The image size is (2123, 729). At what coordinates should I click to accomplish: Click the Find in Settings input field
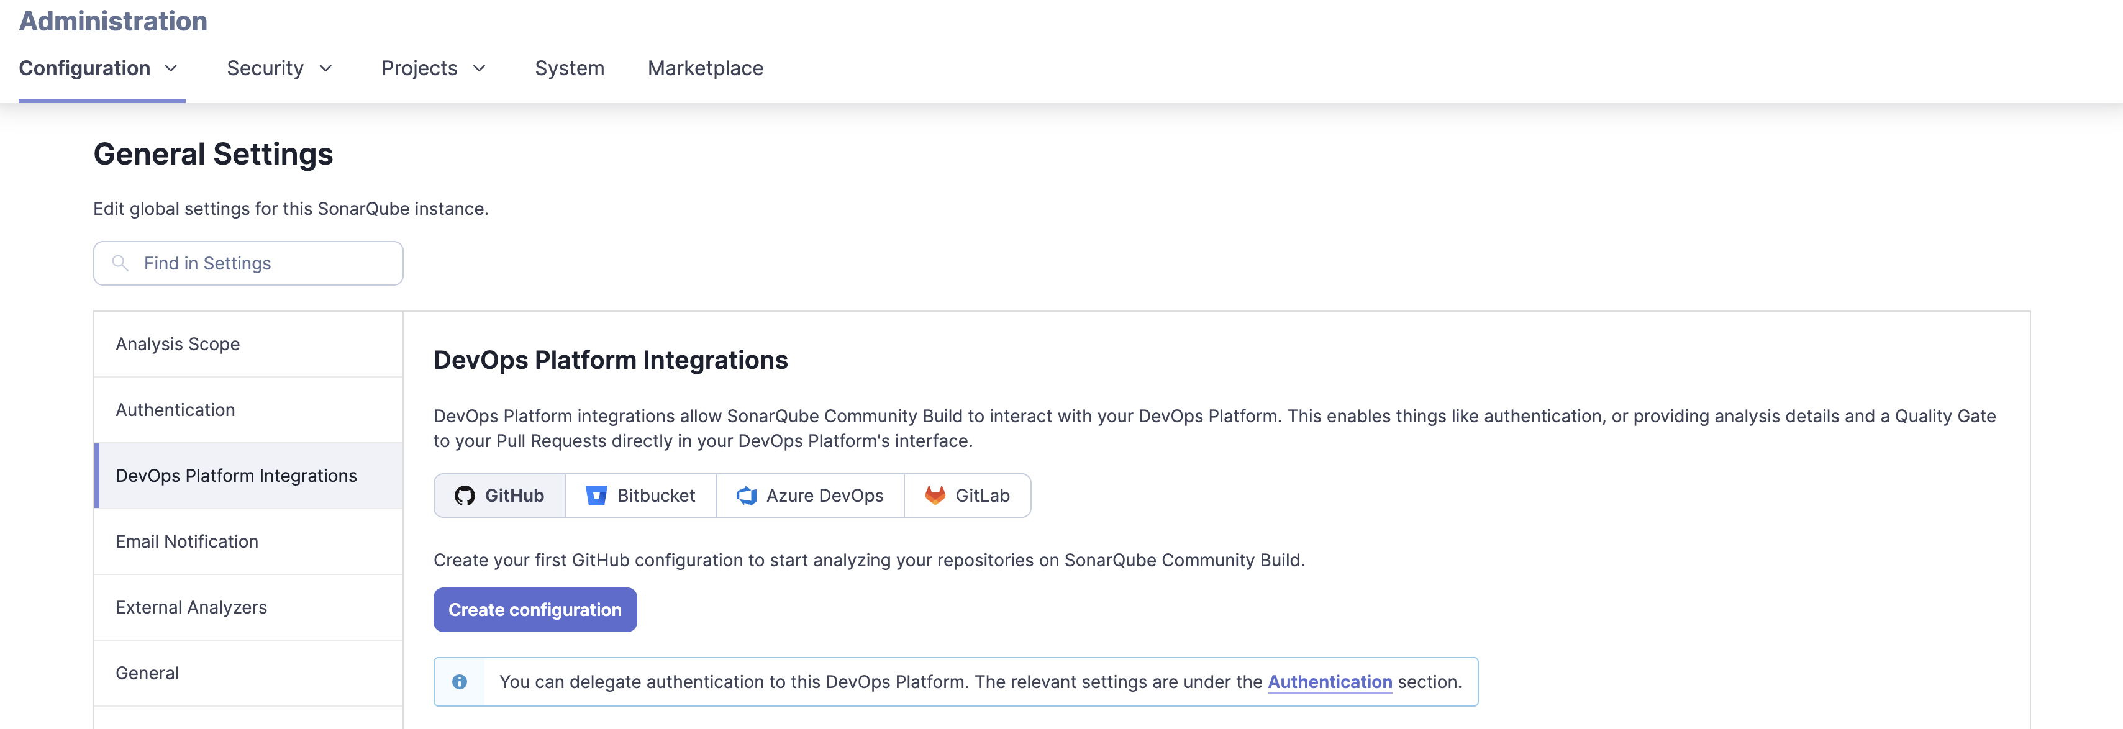tap(247, 263)
